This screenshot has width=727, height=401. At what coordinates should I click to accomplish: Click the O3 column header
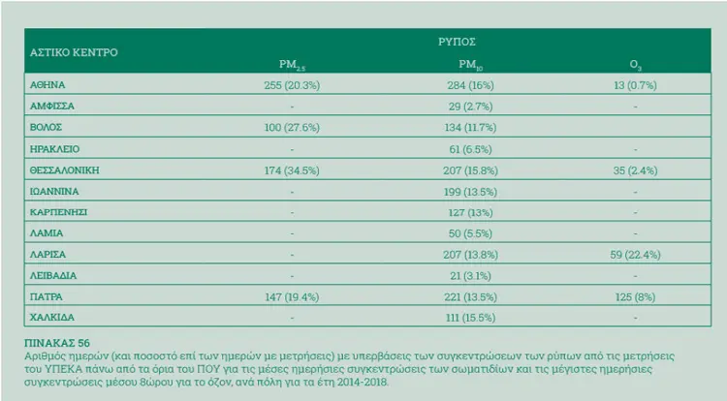(635, 65)
